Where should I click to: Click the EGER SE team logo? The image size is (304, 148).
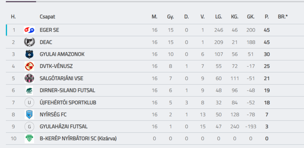coord(29,30)
